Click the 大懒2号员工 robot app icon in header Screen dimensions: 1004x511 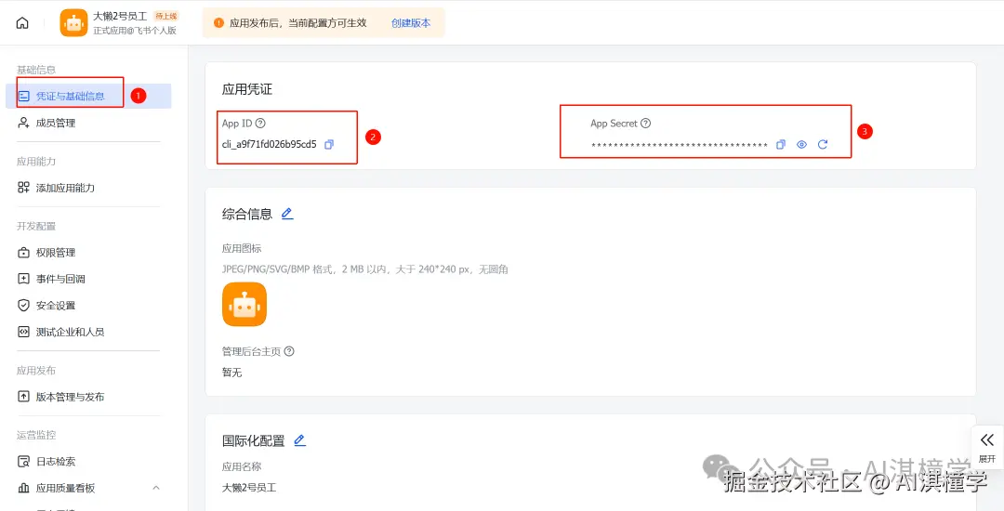coord(73,23)
